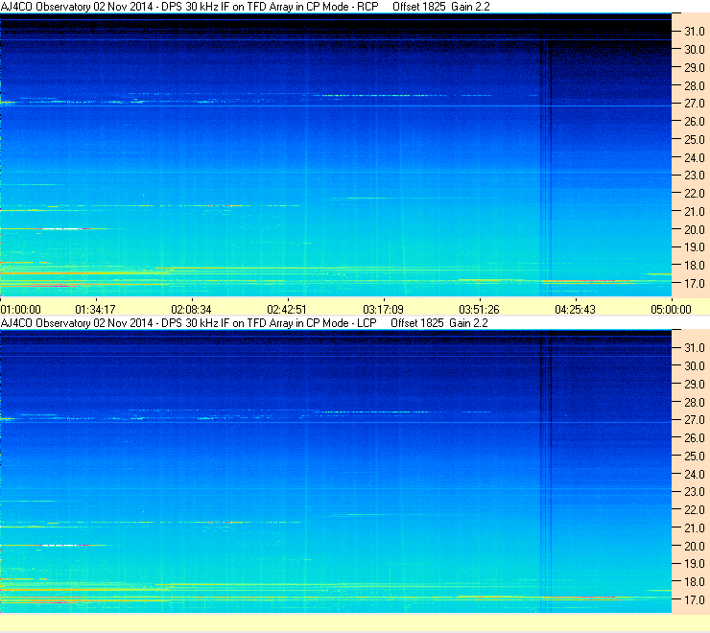This screenshot has width=710, height=633.
Task: Select the 23.0 frequency tick in RCP plot
Action: (694, 176)
